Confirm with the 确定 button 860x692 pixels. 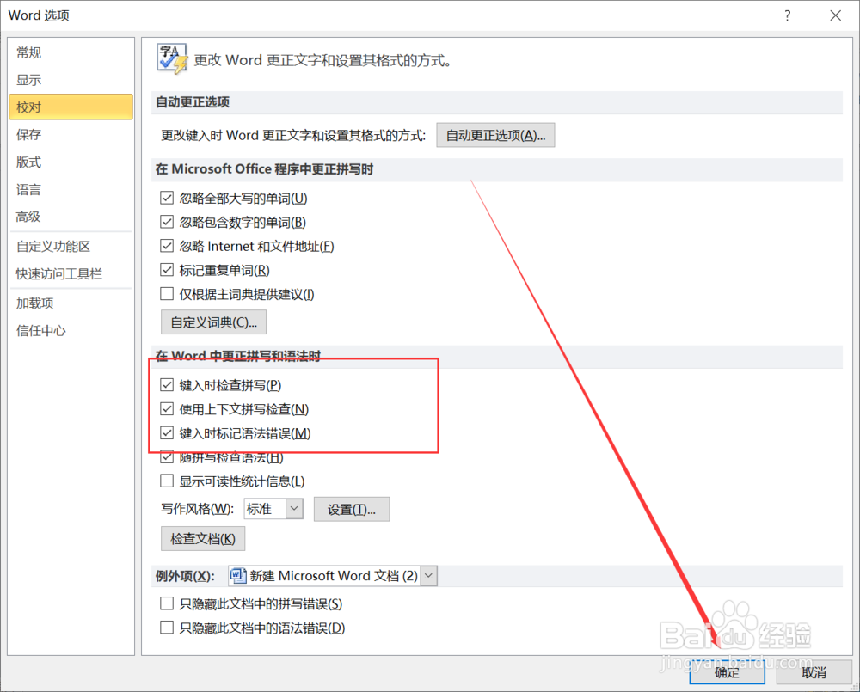tap(728, 671)
